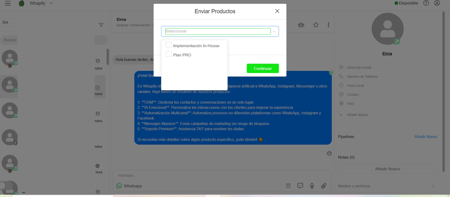This screenshot has height=197, width=450.
Task: Click the Añadir Nuevo notes button
Action: (388, 169)
